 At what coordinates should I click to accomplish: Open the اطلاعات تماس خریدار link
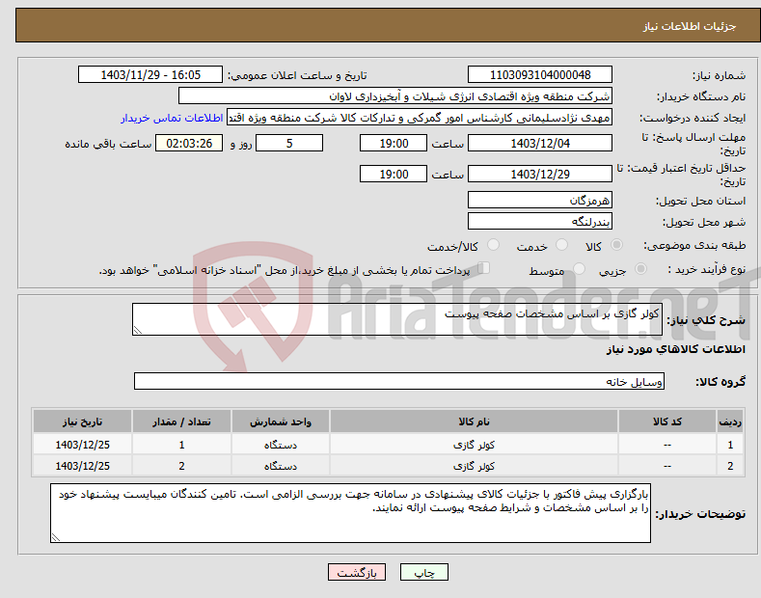[x=172, y=118]
